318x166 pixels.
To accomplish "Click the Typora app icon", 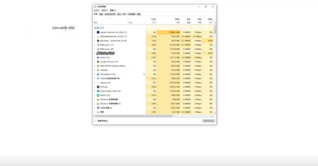I will point(98,83).
